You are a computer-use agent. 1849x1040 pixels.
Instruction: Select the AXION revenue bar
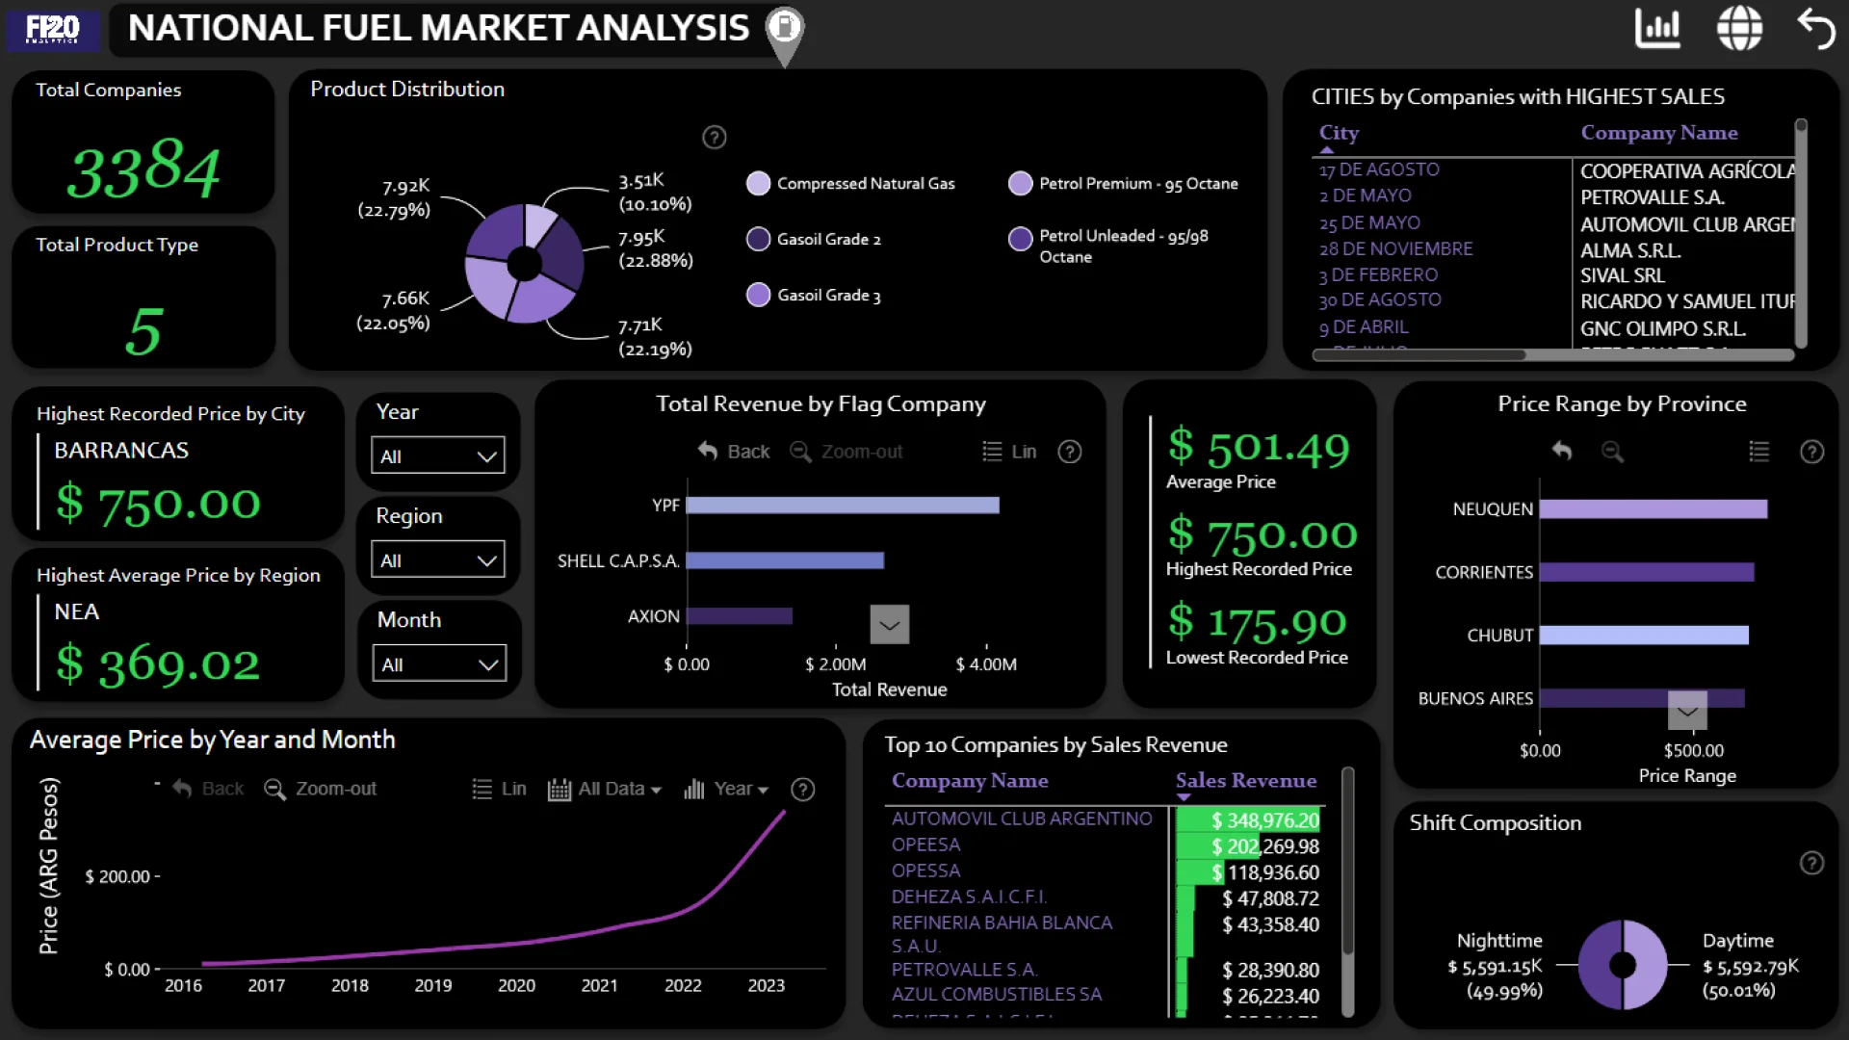point(740,616)
